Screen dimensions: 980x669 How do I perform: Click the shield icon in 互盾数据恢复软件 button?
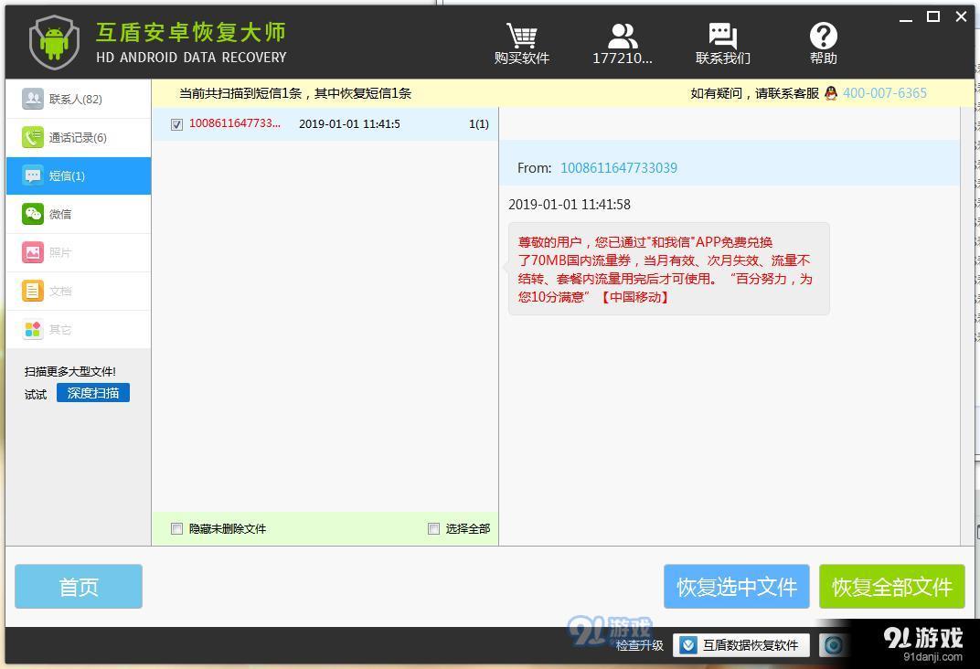click(x=688, y=645)
